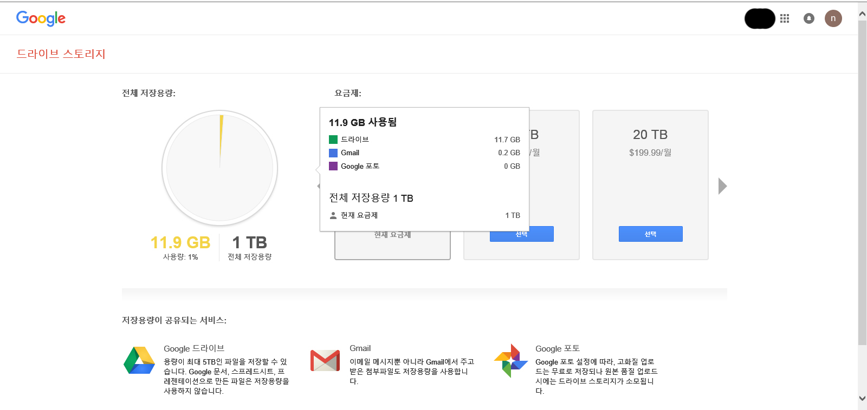Click the notifications bell icon
867x410 pixels.
tap(809, 18)
